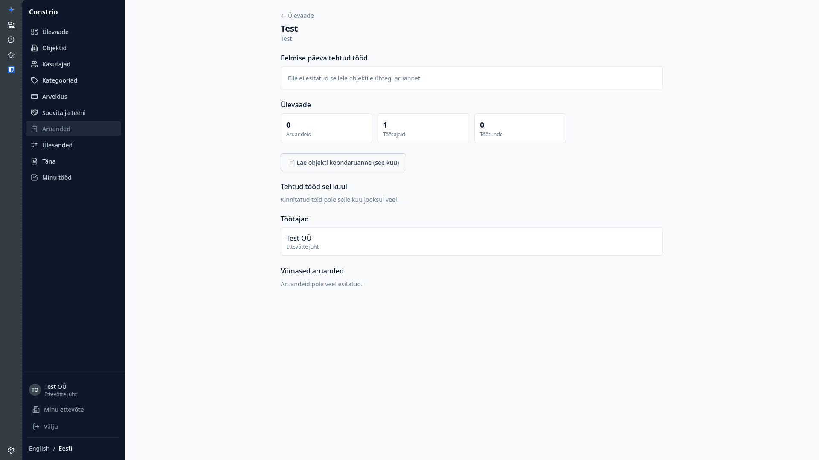819x460 pixels.
Task: Select the Test OÜ worker card
Action: (x=471, y=241)
